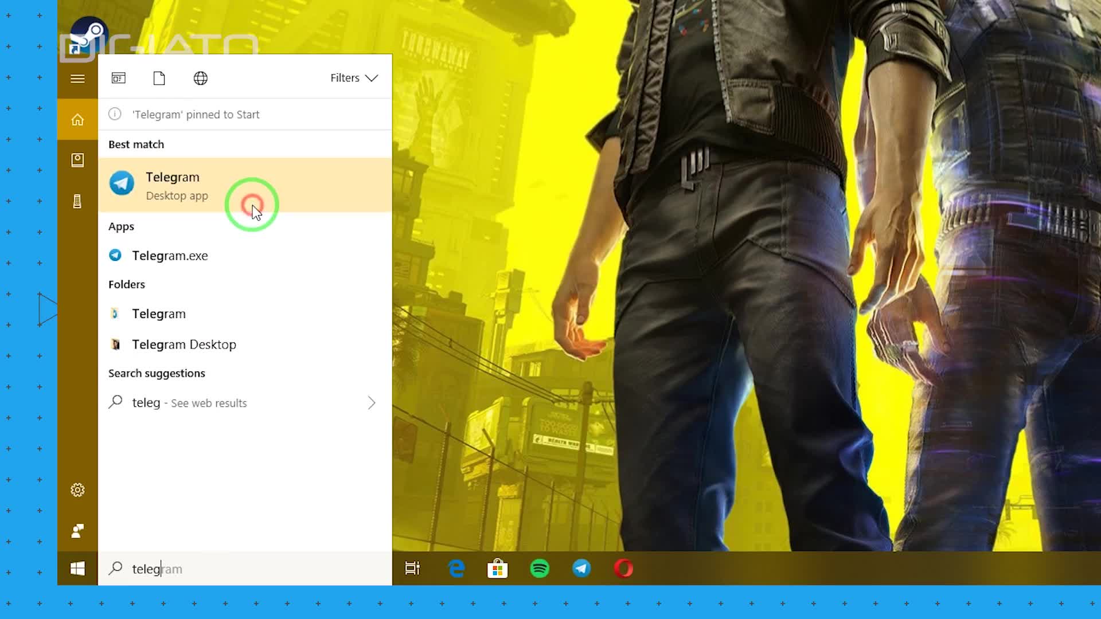This screenshot has width=1101, height=619.
Task: Click the Windows Start button
Action: point(77,569)
